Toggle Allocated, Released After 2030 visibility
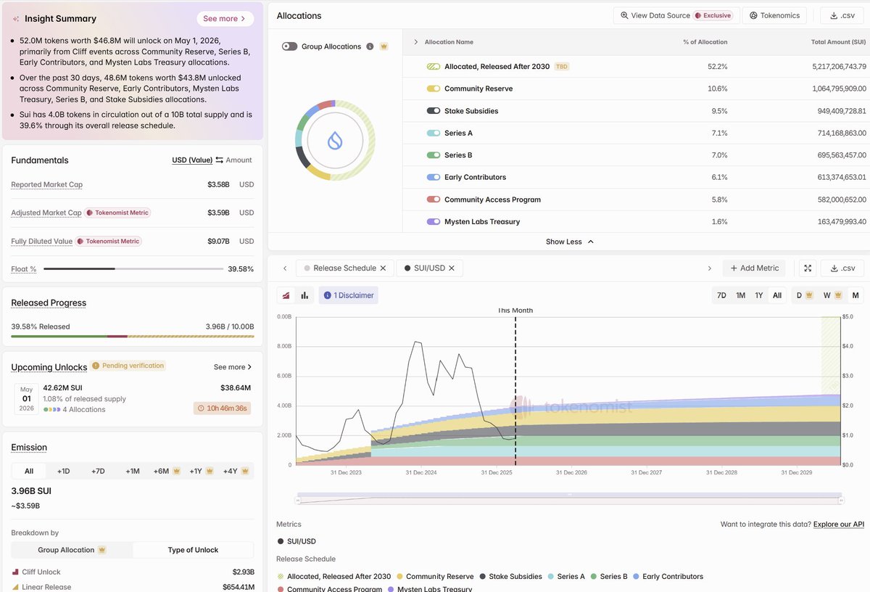The image size is (870, 592). pyautogui.click(x=434, y=67)
